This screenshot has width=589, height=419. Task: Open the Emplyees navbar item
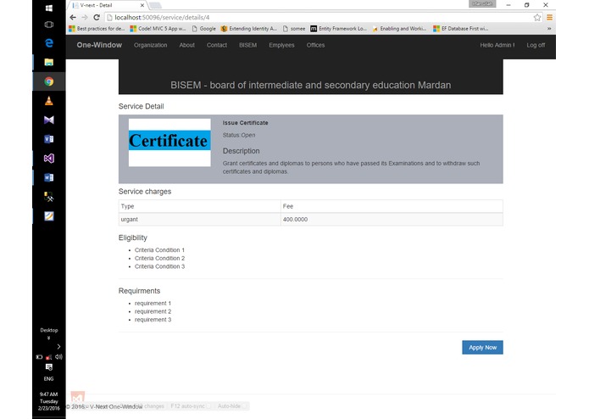click(281, 45)
